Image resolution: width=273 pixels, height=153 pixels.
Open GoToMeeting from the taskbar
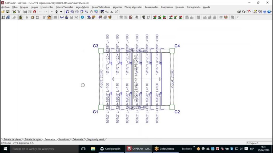[164, 149]
